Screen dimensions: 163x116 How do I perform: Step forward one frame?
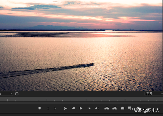[89, 108]
